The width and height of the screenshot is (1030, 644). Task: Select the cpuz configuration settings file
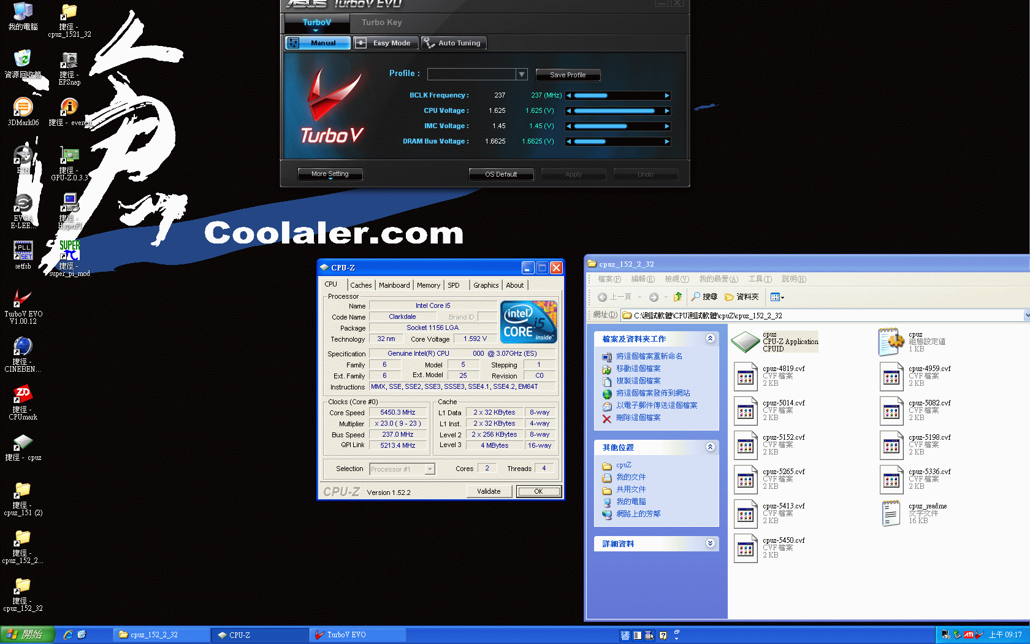pos(912,342)
